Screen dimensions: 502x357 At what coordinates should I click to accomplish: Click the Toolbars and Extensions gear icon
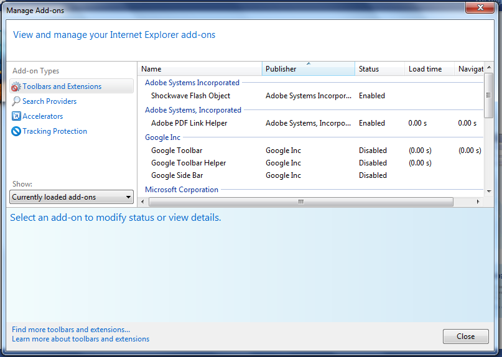[x=16, y=86]
